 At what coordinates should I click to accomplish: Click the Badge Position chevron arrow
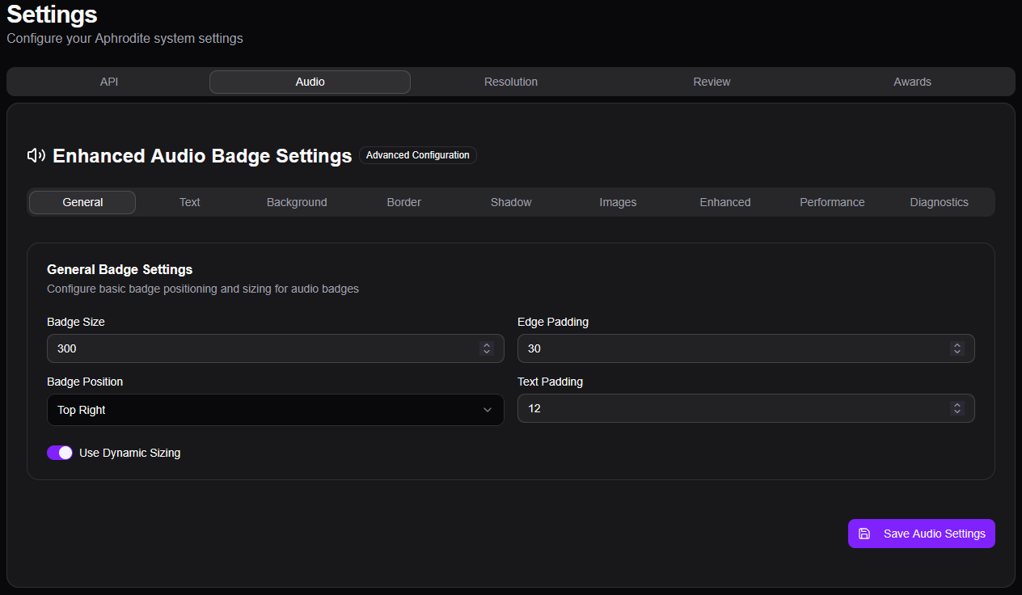click(x=488, y=410)
